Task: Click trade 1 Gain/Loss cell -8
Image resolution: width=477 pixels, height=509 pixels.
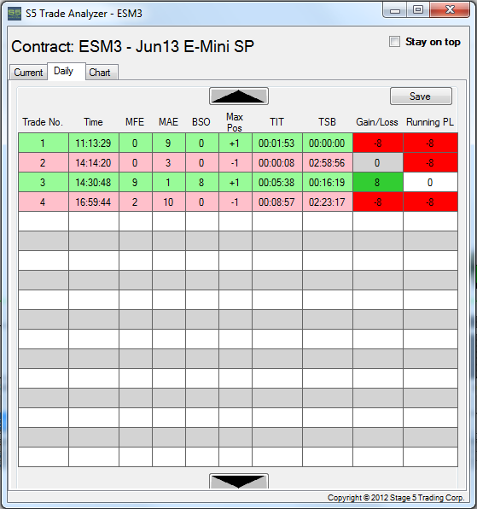Action: 378,143
